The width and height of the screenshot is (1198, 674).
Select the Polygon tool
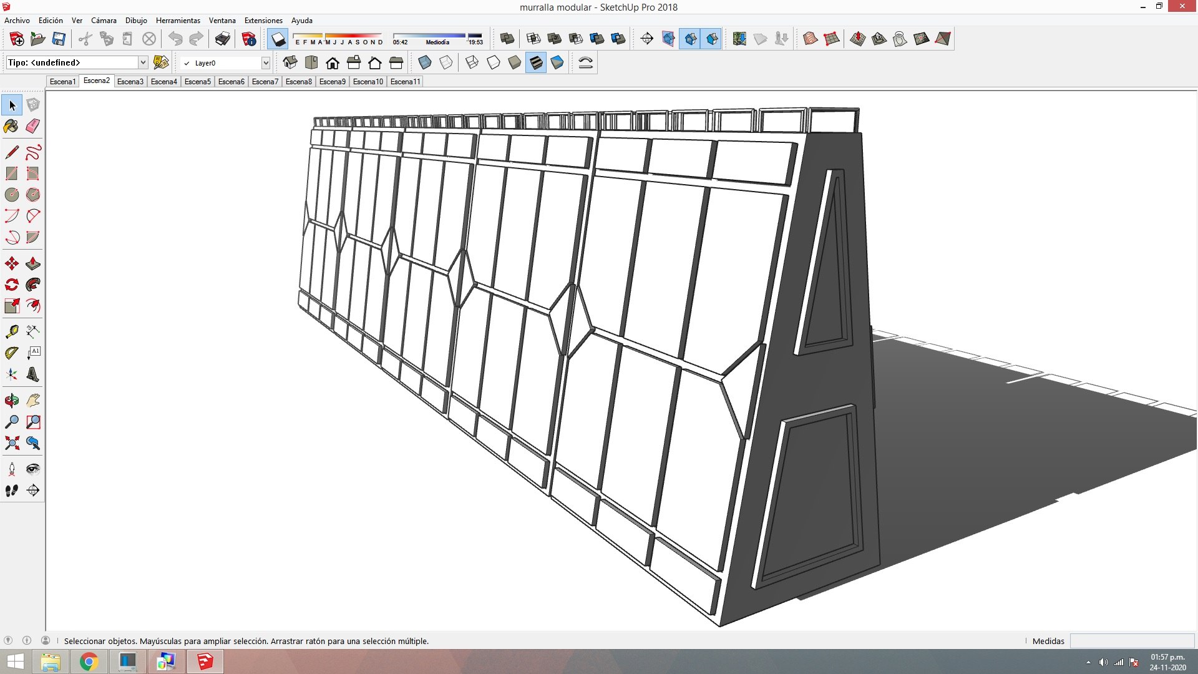33,195
